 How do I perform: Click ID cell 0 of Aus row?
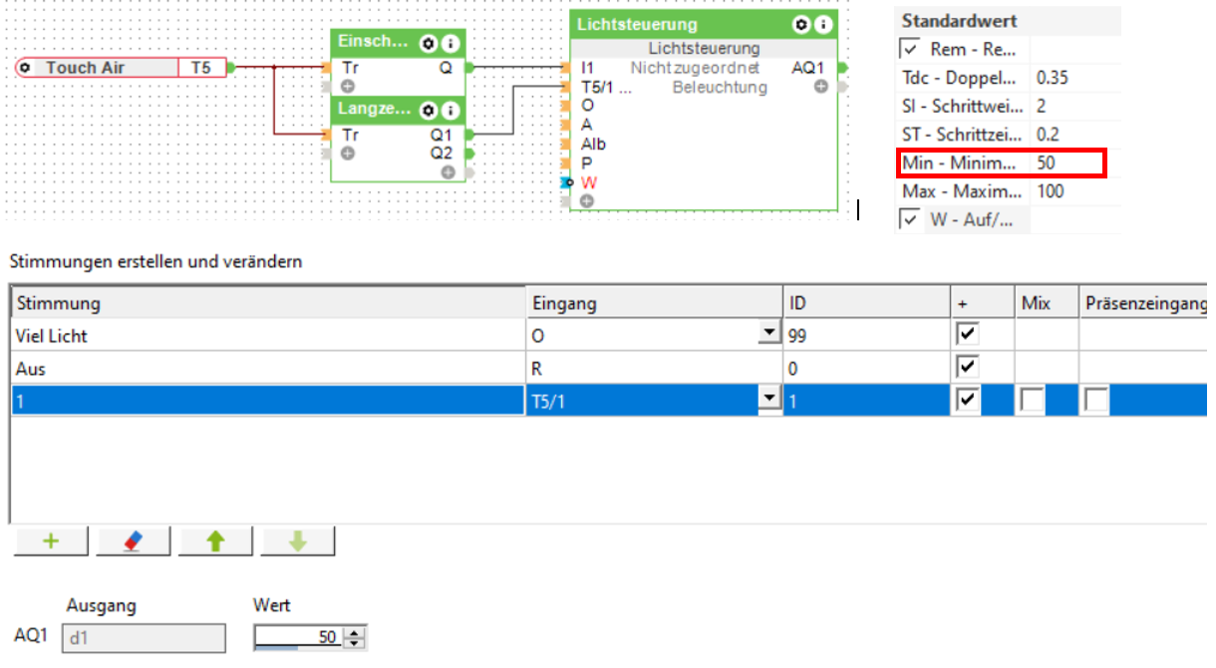click(x=866, y=368)
